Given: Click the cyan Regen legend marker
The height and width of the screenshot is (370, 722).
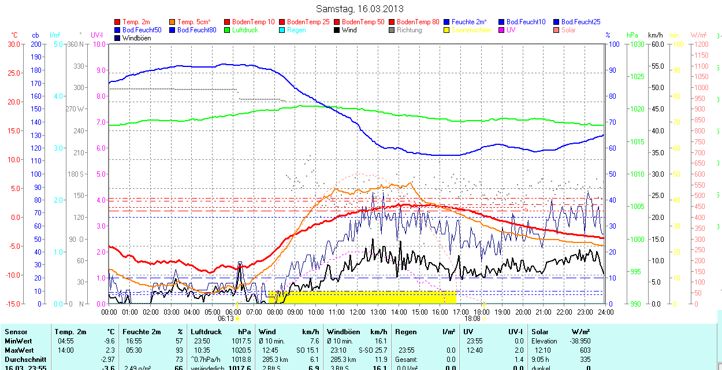Looking at the screenshot, I should pos(282,30).
